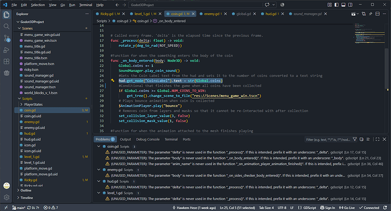Click the Split Editor icon
Screen dimensions: 391x211
pyautogui.click(x=377, y=14)
